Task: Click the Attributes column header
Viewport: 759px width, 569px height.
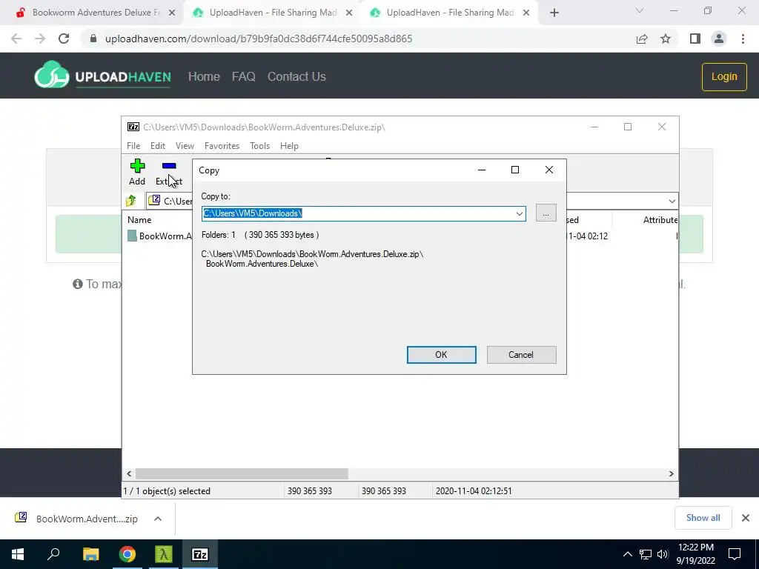Action: click(x=660, y=219)
